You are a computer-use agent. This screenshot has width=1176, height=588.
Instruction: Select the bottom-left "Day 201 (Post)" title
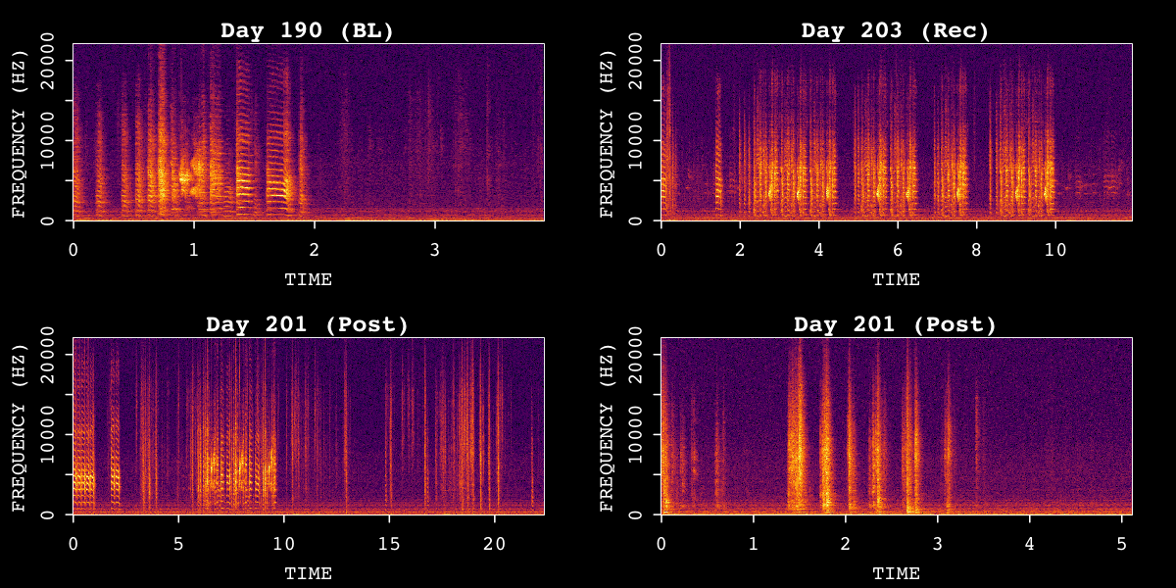tap(307, 323)
